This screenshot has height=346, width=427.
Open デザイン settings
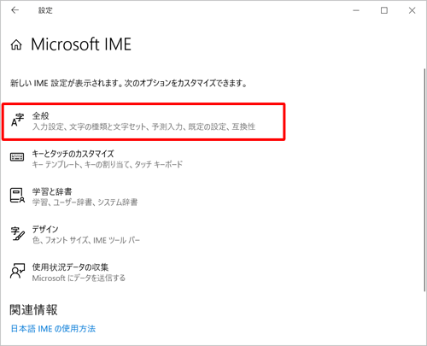[143, 235]
